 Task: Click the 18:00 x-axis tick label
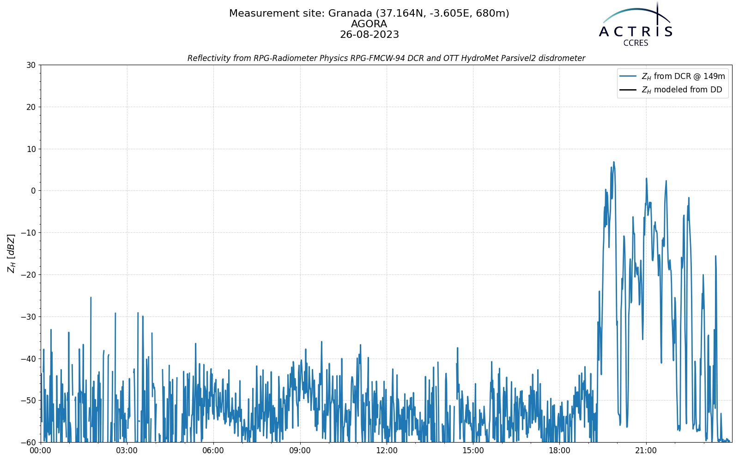[x=559, y=450]
